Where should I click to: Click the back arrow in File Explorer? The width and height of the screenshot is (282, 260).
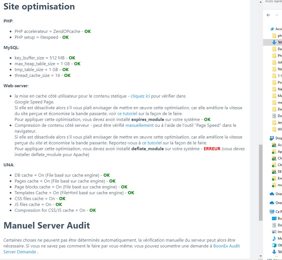[268, 15]
